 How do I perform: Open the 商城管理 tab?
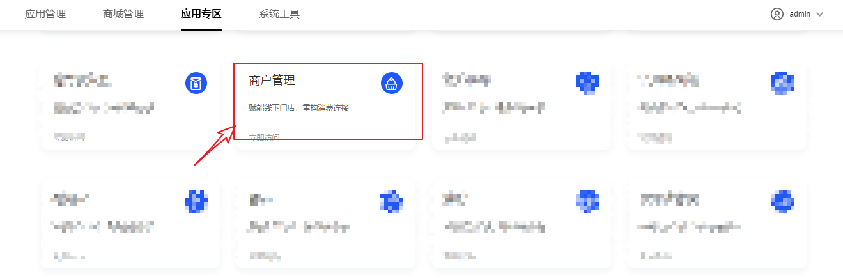(x=123, y=14)
